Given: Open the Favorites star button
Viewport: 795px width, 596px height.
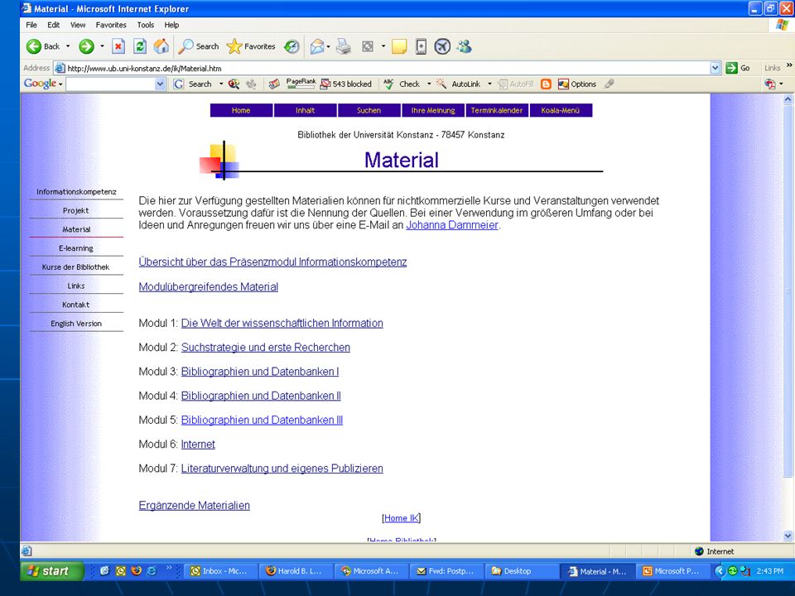Looking at the screenshot, I should point(251,46).
